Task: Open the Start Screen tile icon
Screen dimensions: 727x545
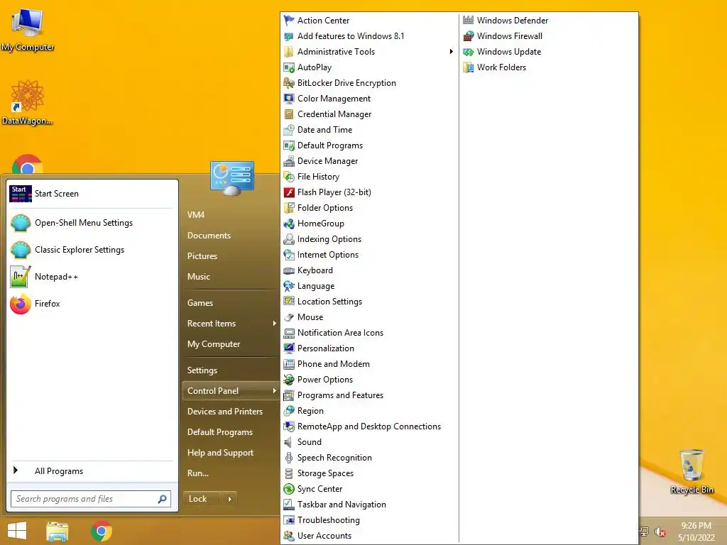Action: pyautogui.click(x=21, y=194)
